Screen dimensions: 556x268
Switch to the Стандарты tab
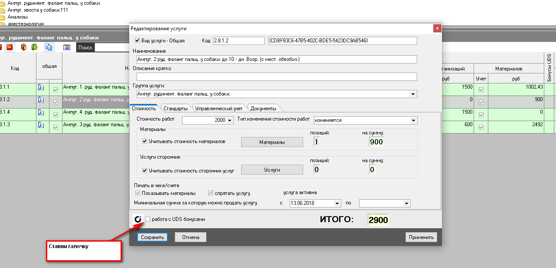175,108
